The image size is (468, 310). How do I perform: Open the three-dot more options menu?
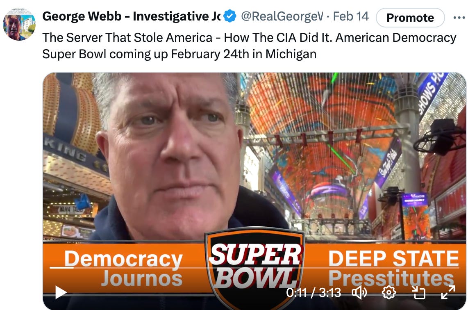(459, 18)
